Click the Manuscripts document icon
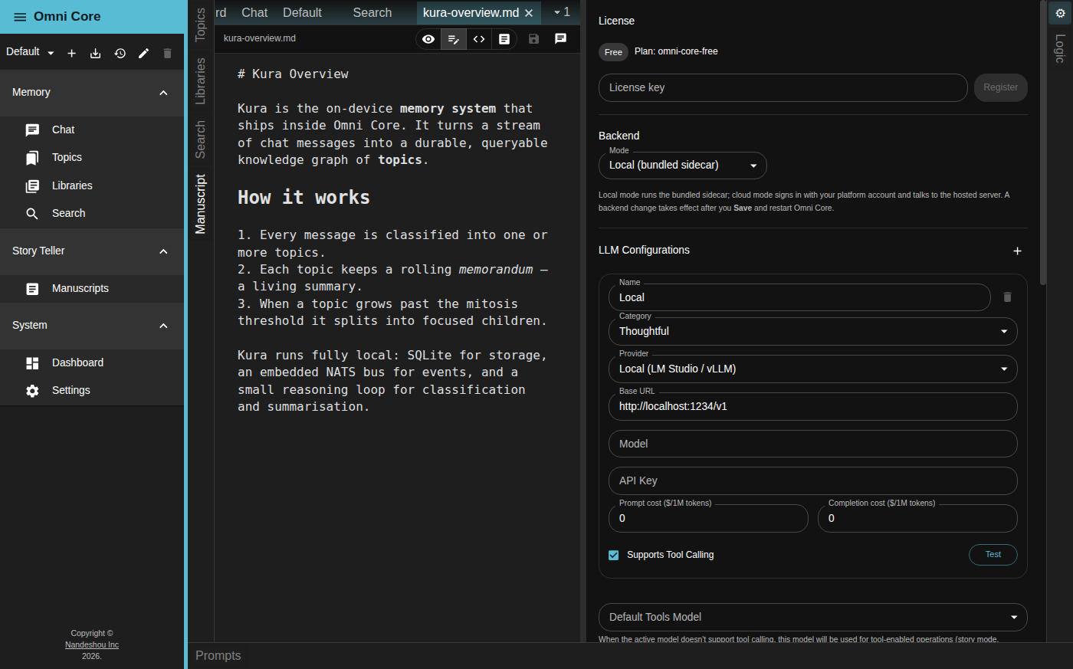 [32, 289]
